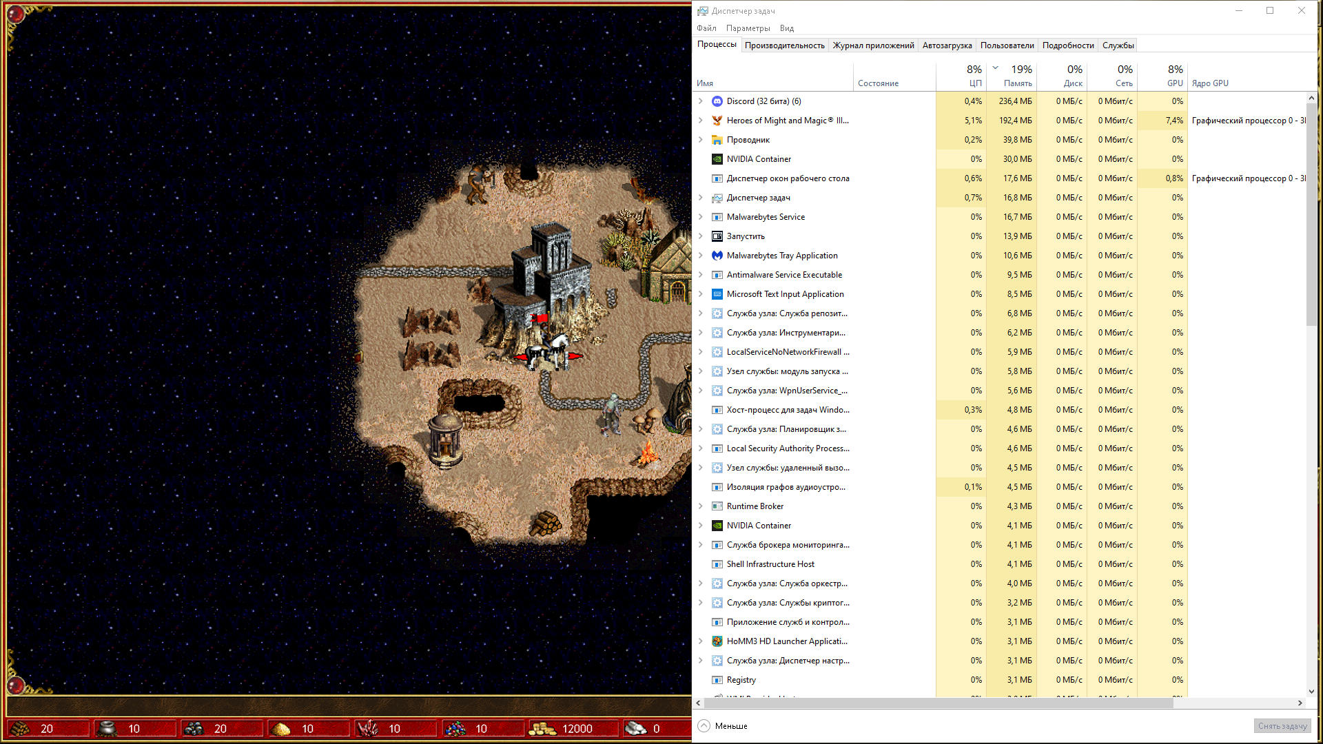Open the Вид menu in Task Manager
Viewport: 1323px width, 744px height.
786,28
